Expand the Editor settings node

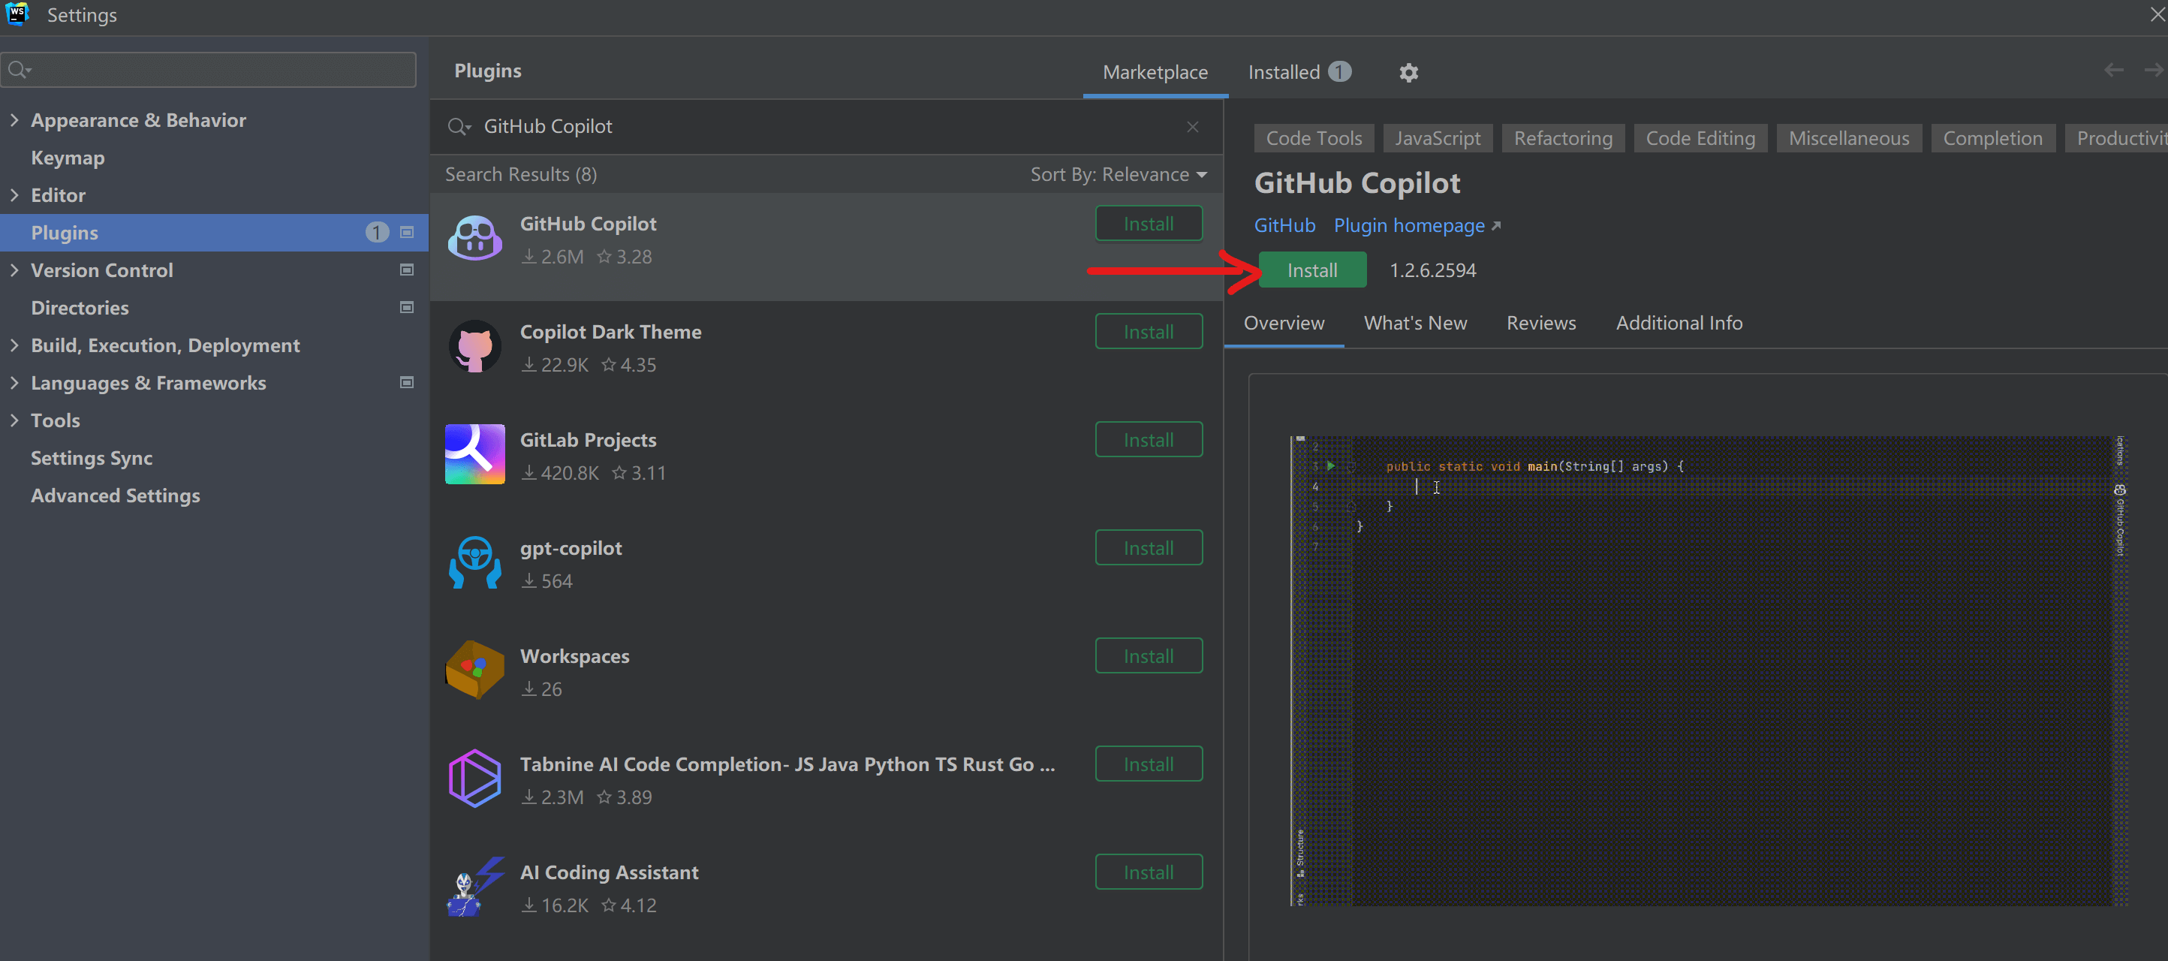(14, 195)
